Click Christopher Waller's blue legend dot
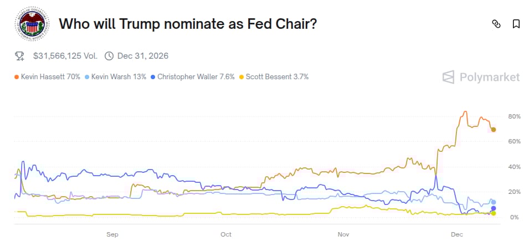The height and width of the screenshot is (241, 529). coord(152,76)
